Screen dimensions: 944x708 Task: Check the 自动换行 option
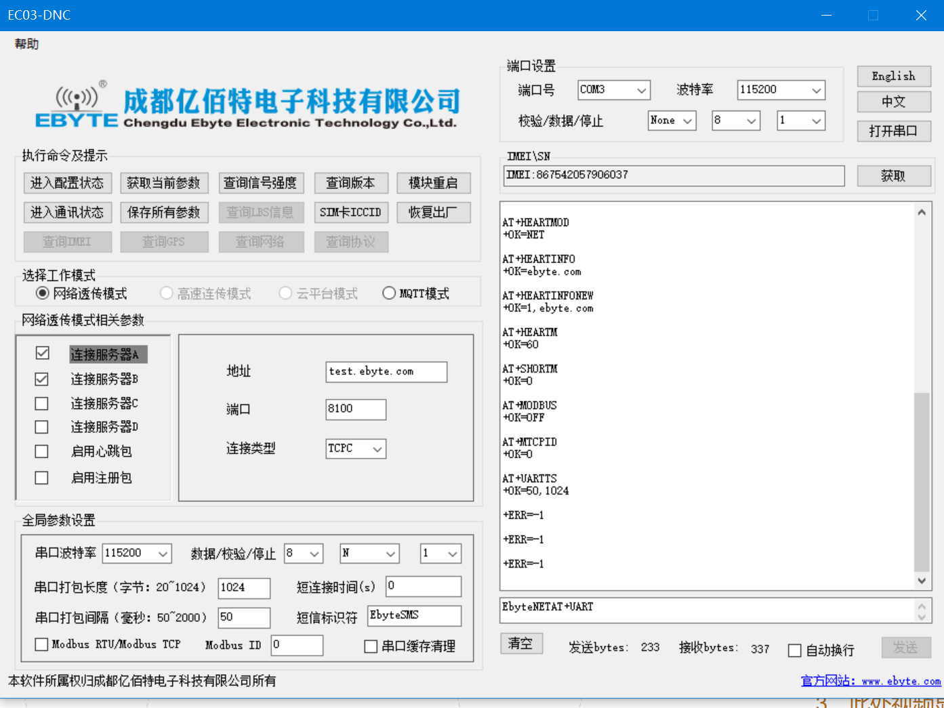point(795,650)
